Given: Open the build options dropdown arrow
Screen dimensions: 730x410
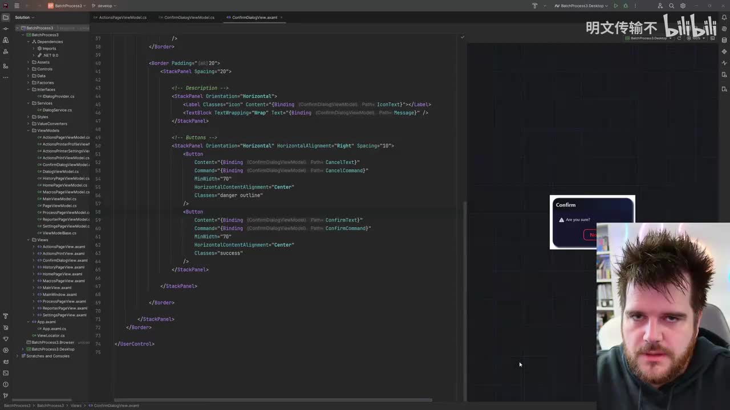Looking at the screenshot, I should coord(544,6).
